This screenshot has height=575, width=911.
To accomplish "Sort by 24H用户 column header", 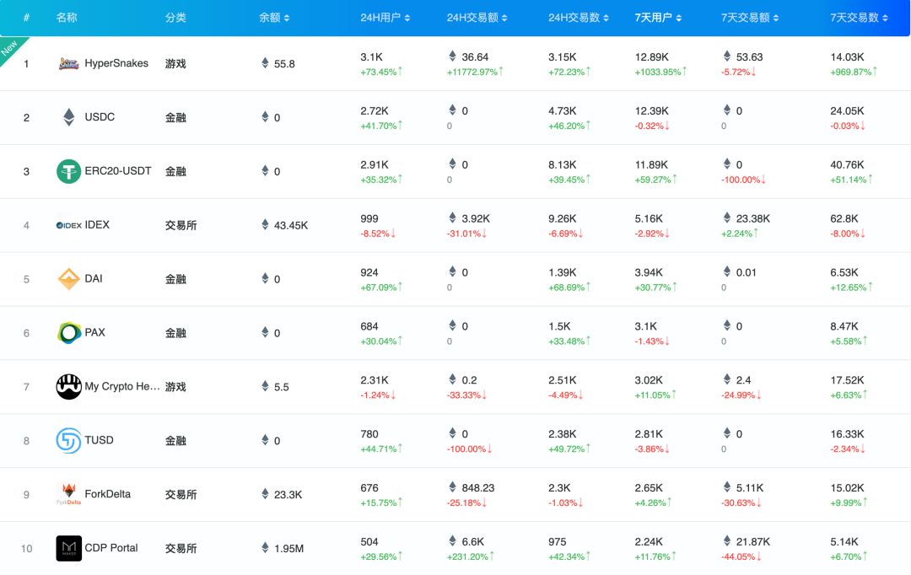I will pos(385,18).
